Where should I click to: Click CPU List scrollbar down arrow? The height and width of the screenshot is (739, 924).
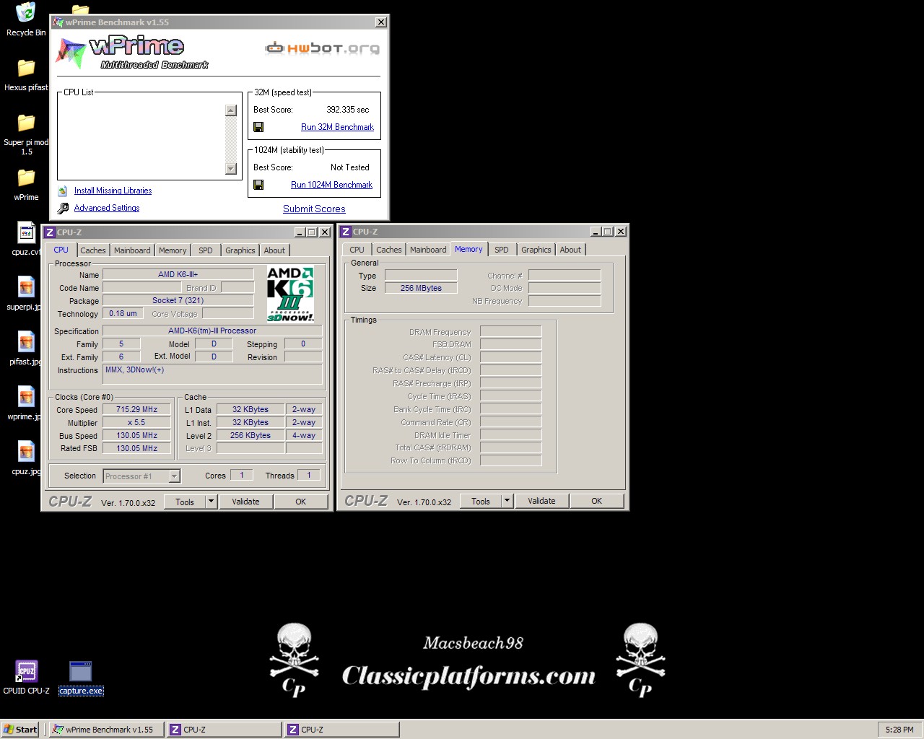(231, 169)
